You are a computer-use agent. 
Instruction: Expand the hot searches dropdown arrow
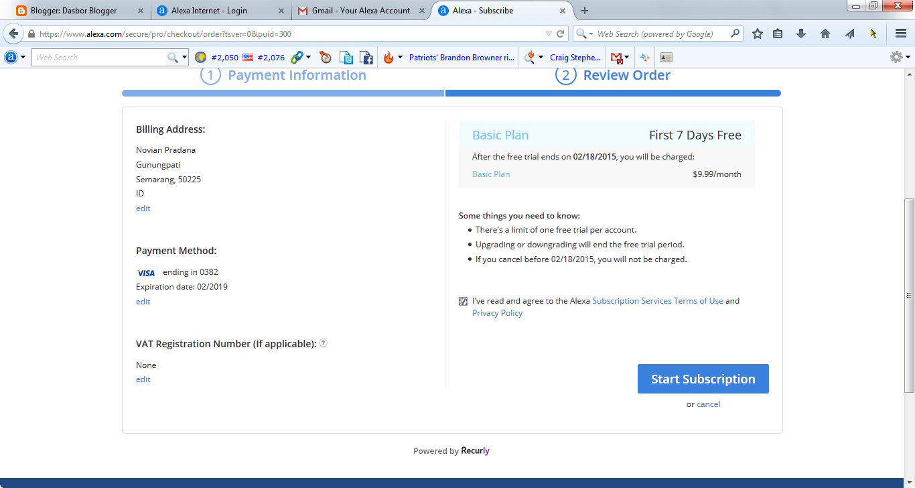(541, 58)
